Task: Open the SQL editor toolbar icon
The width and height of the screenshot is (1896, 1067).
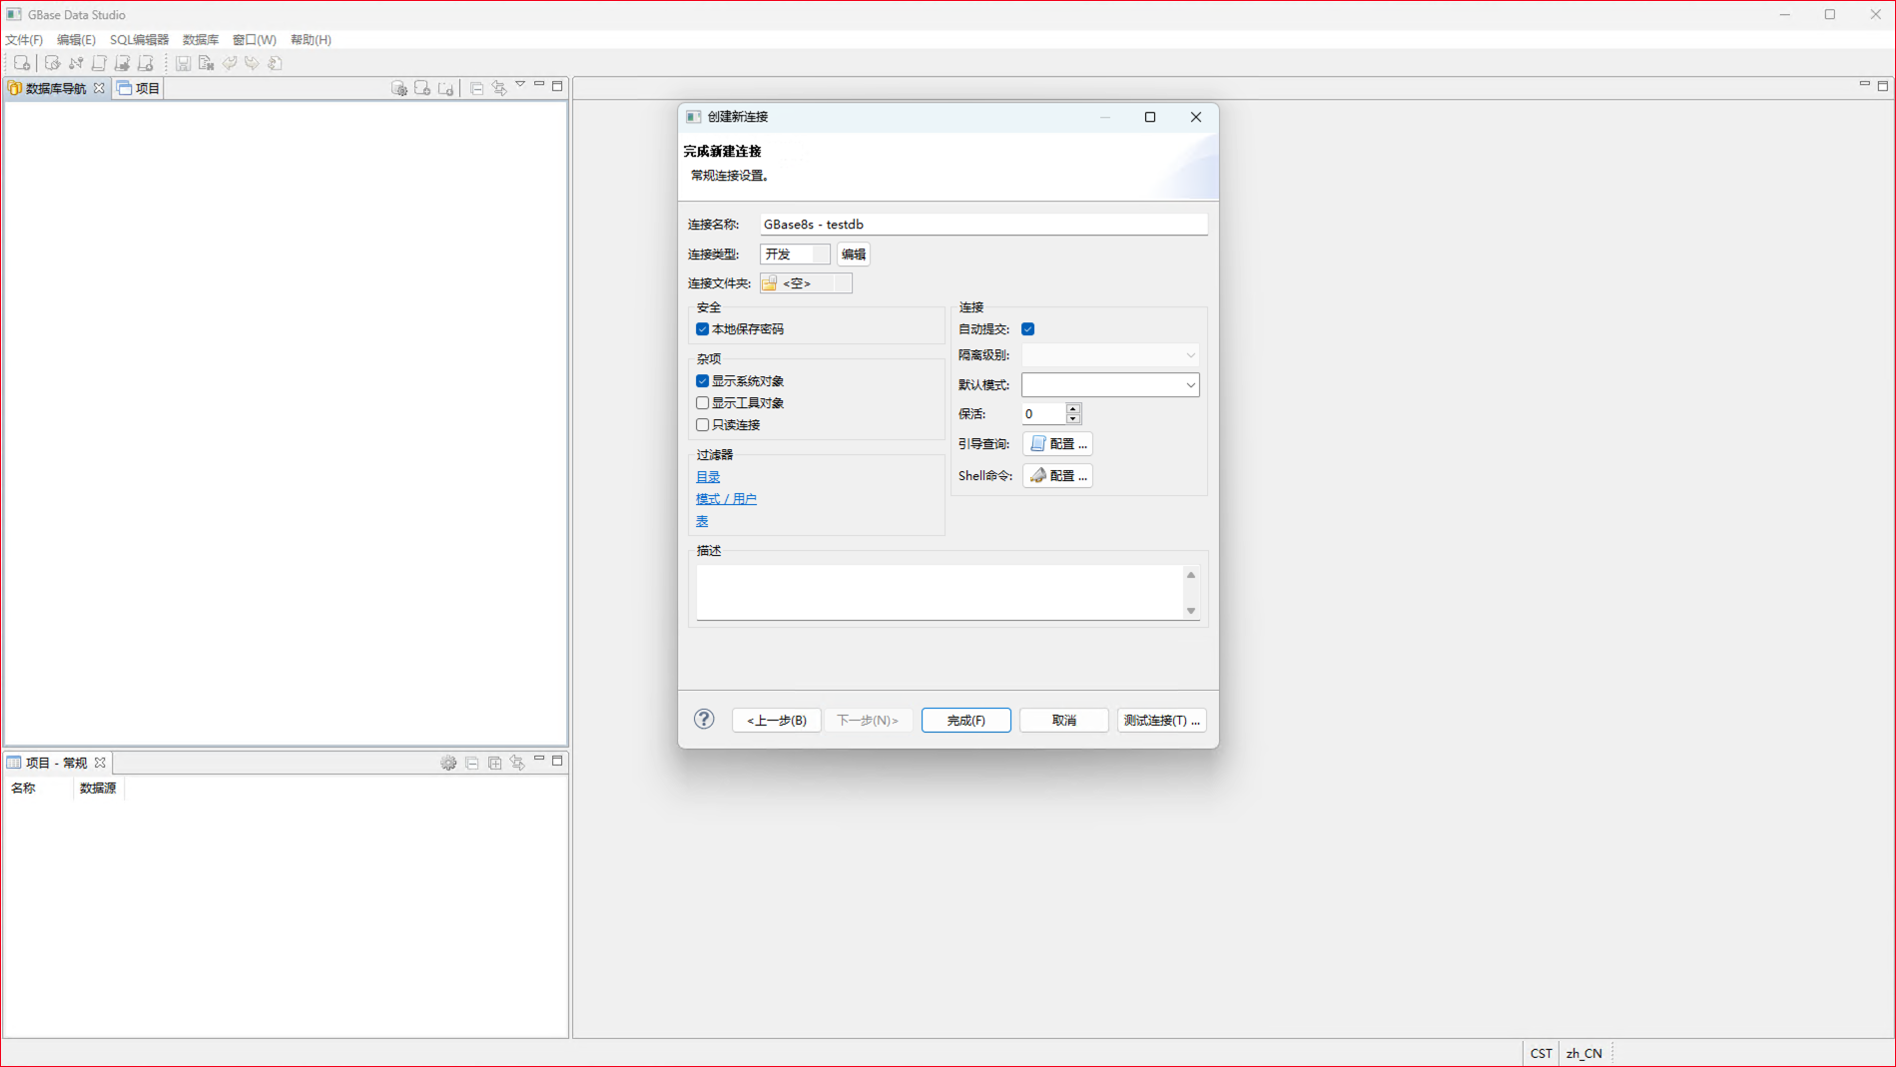Action: tap(99, 63)
